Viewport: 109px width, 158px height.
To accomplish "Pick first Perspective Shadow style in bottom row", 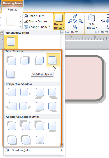I will (11, 106).
